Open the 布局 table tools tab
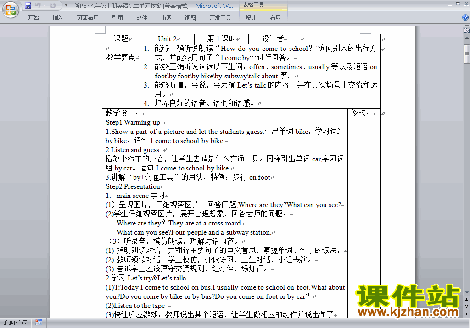This screenshot has height=329, width=470. tap(275, 18)
